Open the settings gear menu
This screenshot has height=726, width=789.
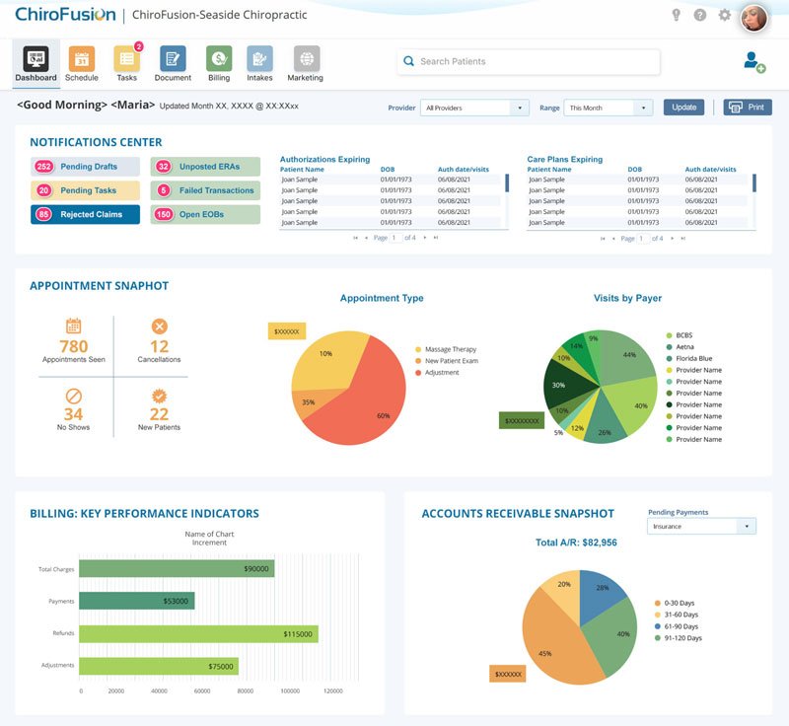723,14
